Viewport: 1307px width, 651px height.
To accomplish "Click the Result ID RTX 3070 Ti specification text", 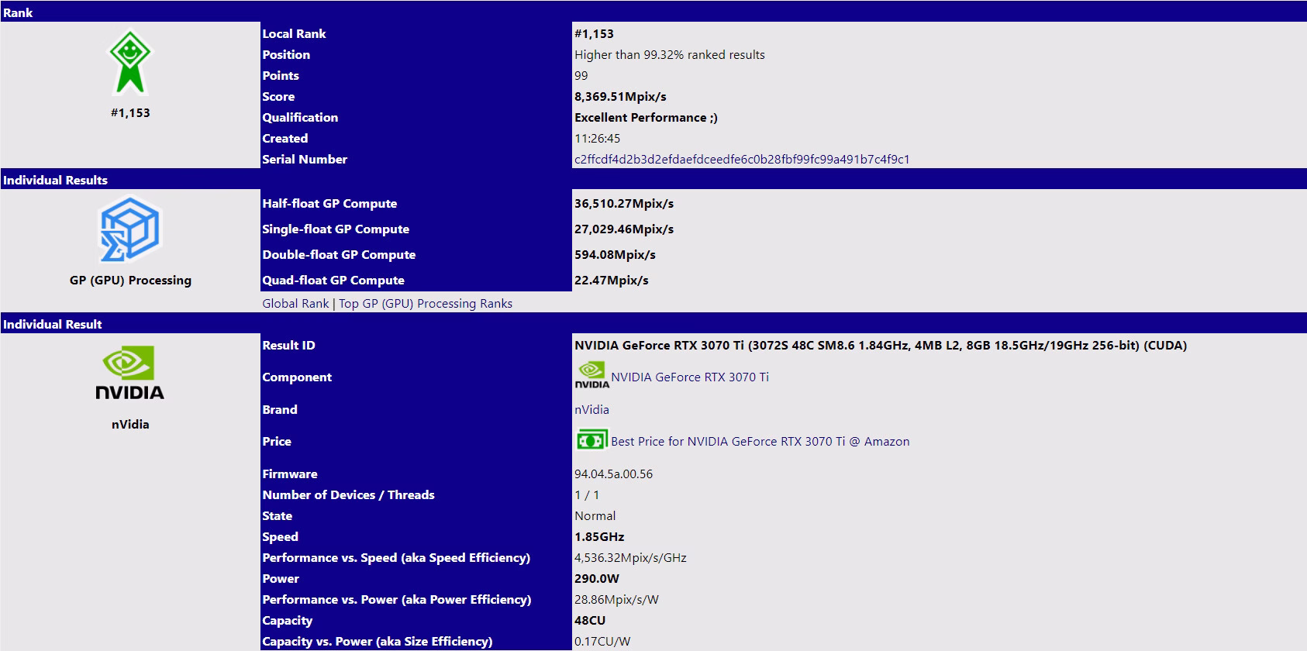I will 881,345.
